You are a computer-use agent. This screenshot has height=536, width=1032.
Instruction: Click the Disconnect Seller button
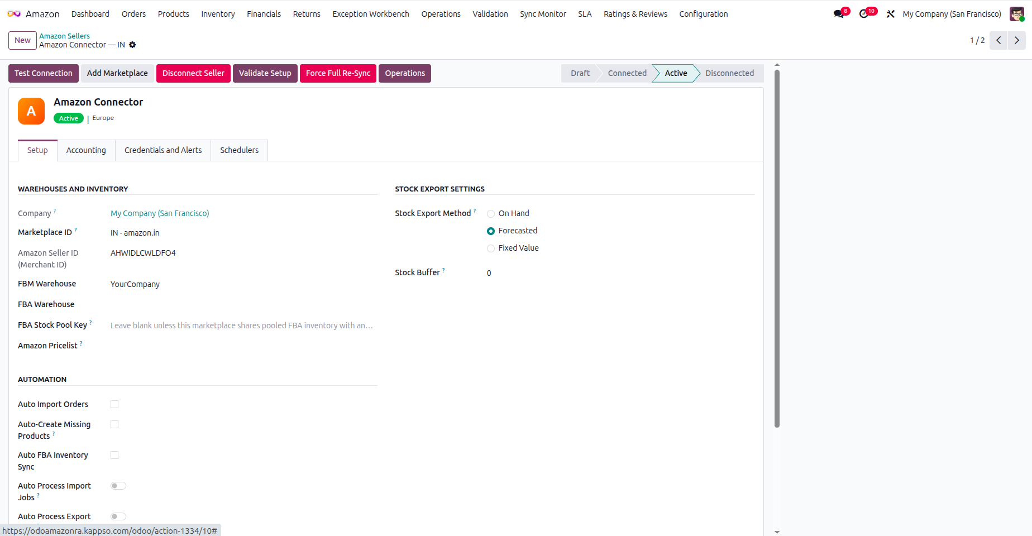(193, 73)
